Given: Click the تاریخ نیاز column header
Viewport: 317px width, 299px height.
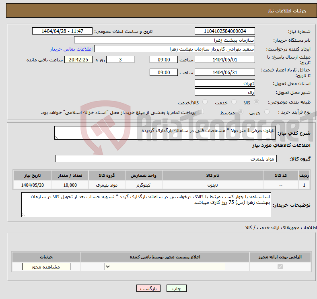Looking at the screenshot, I should click(32, 176).
